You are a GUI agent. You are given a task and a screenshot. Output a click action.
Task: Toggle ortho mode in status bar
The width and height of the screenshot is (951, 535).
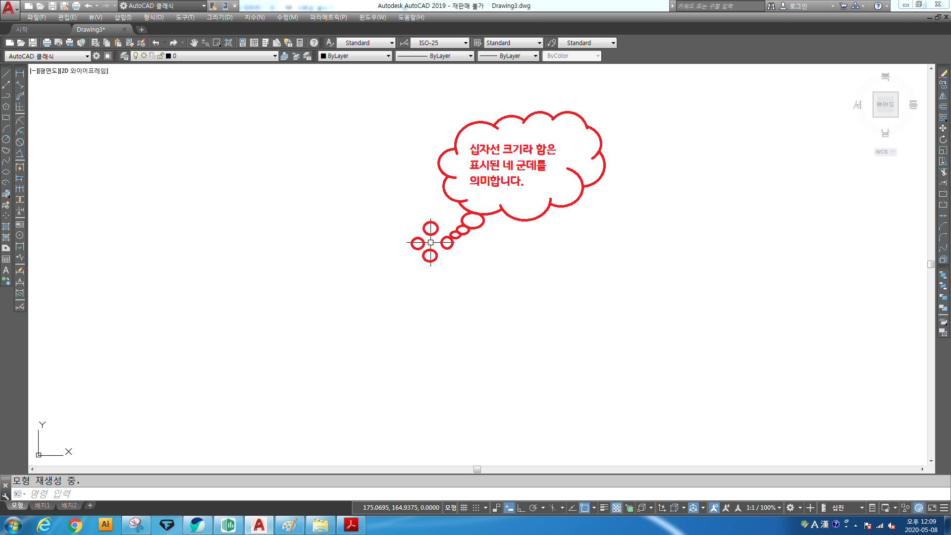pos(521,508)
